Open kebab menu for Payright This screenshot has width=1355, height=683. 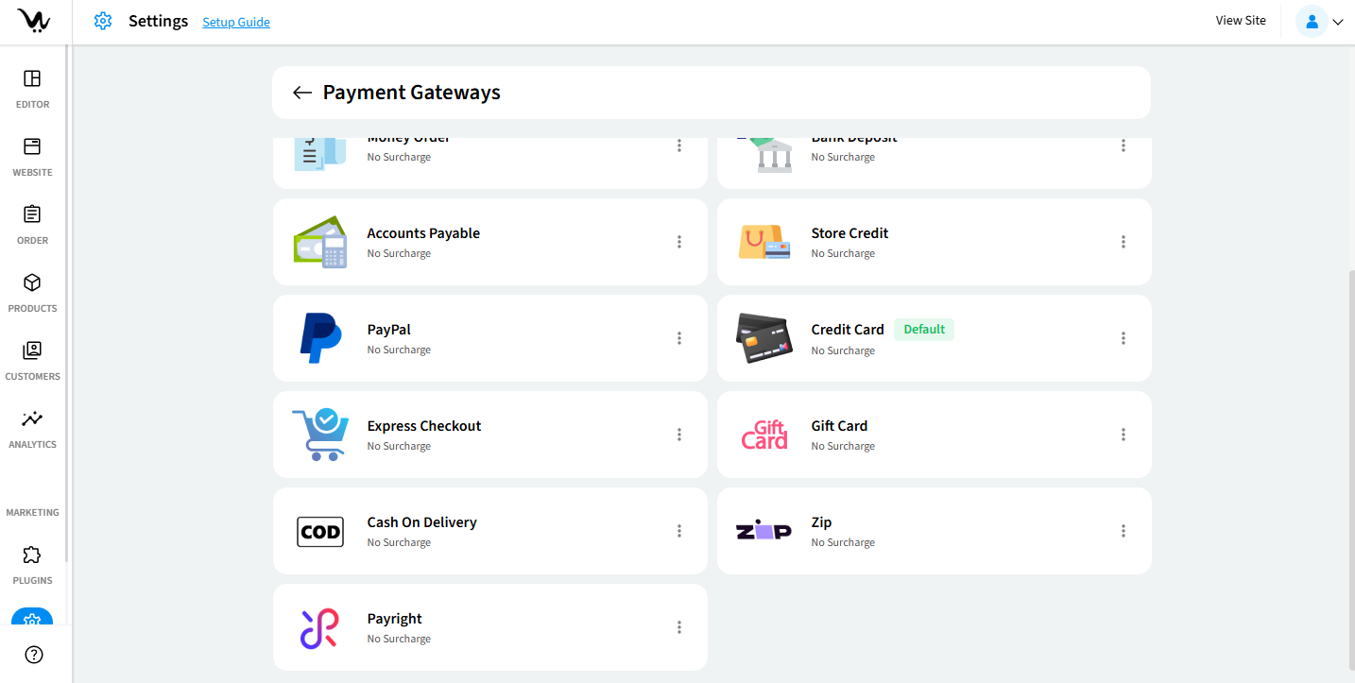click(679, 627)
